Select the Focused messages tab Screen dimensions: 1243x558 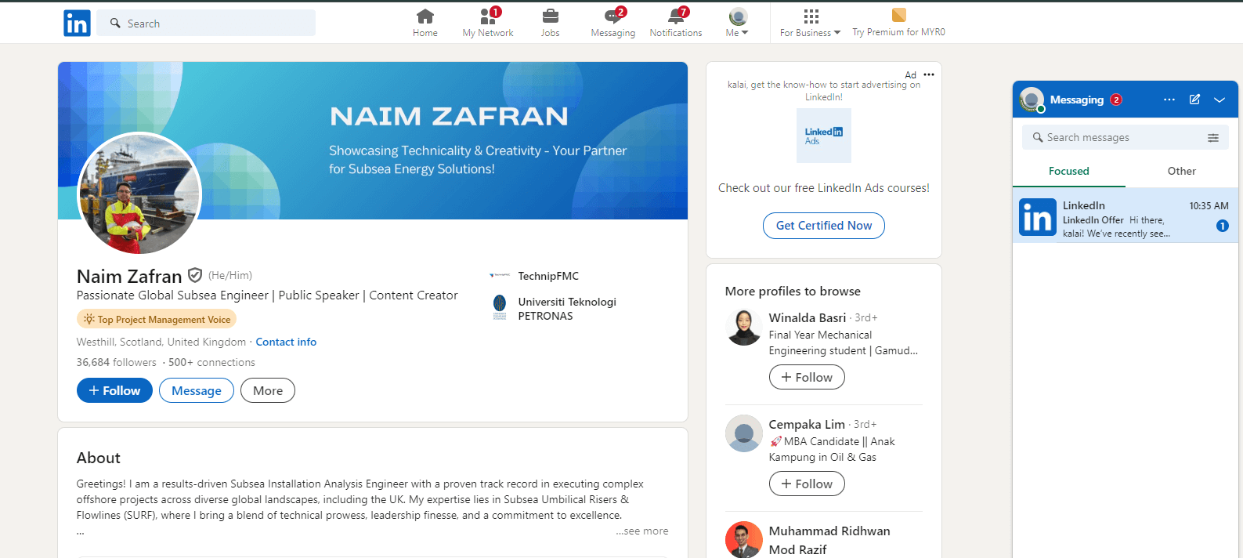pyautogui.click(x=1068, y=171)
